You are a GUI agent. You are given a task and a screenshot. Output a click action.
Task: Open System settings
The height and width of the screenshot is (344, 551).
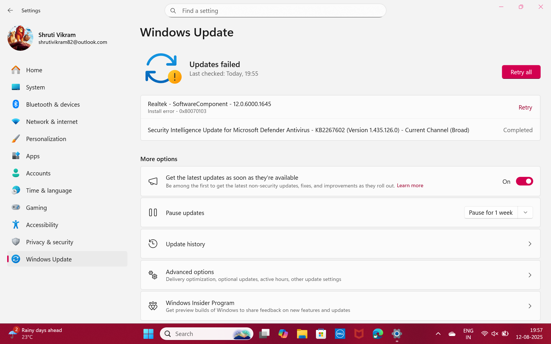[67, 87]
